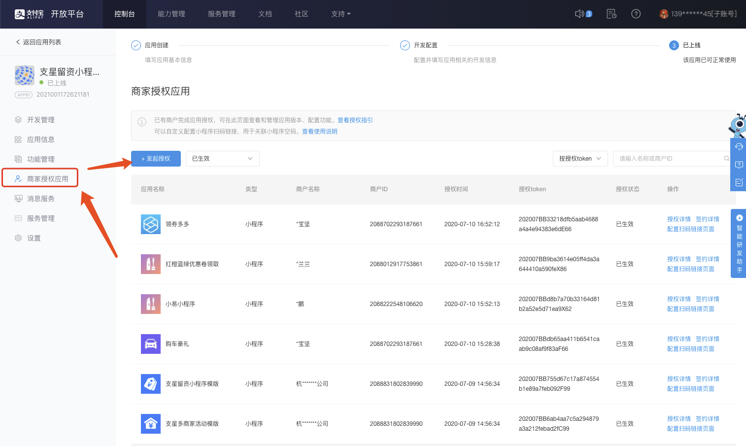Select the 授权token column header

532,189
